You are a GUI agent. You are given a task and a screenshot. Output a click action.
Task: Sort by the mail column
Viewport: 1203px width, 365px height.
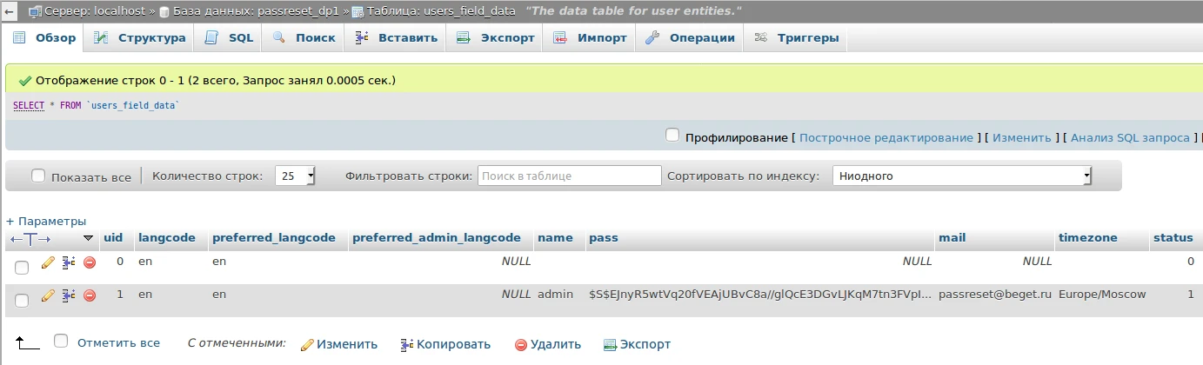(952, 238)
